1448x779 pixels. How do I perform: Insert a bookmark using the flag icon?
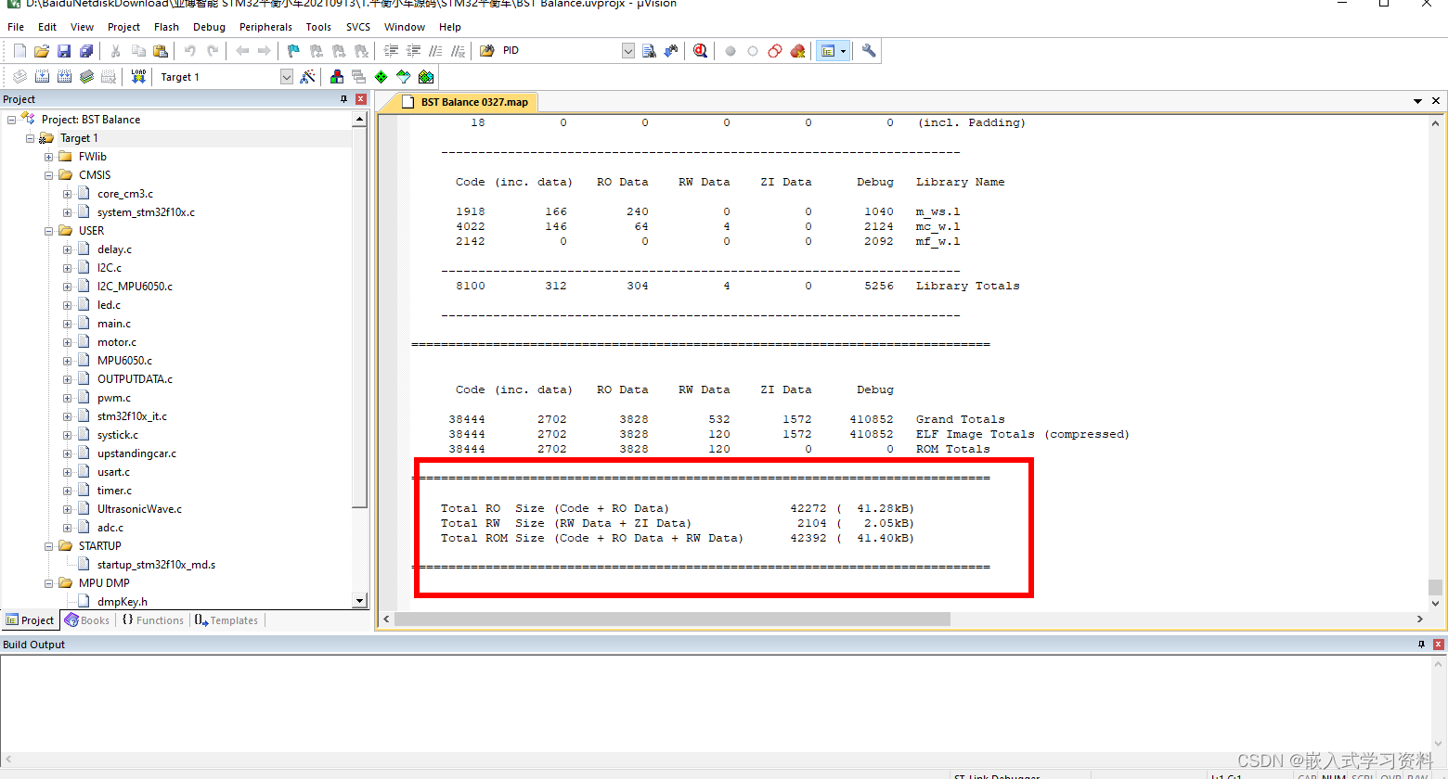click(x=292, y=50)
